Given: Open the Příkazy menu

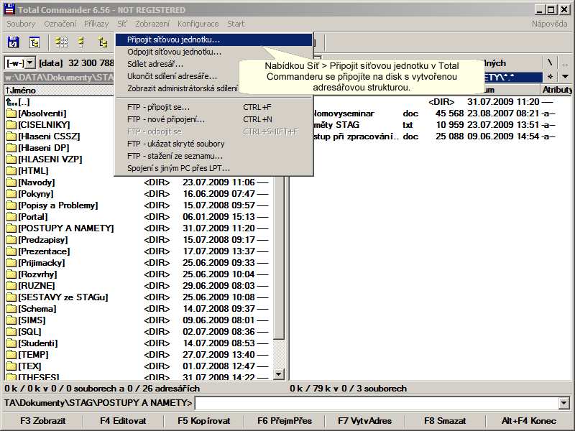Looking at the screenshot, I should click(x=96, y=24).
